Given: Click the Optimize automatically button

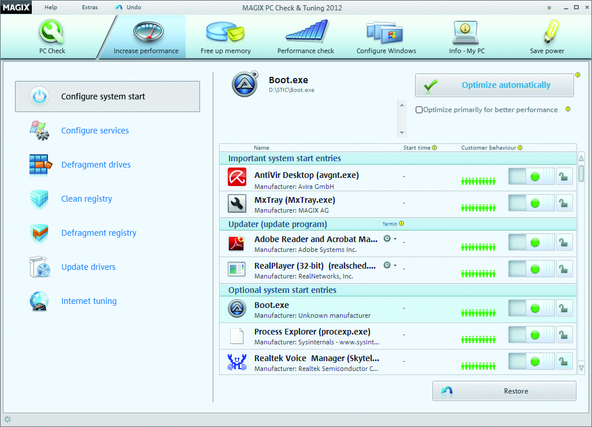Looking at the screenshot, I should click(x=494, y=86).
